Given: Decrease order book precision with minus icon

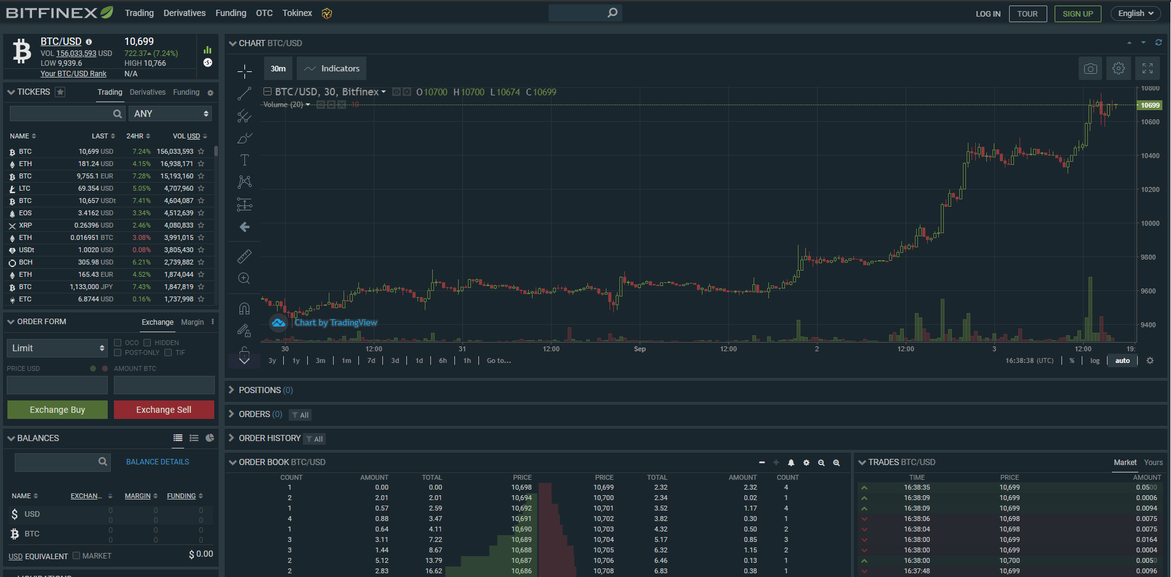Looking at the screenshot, I should [x=762, y=463].
